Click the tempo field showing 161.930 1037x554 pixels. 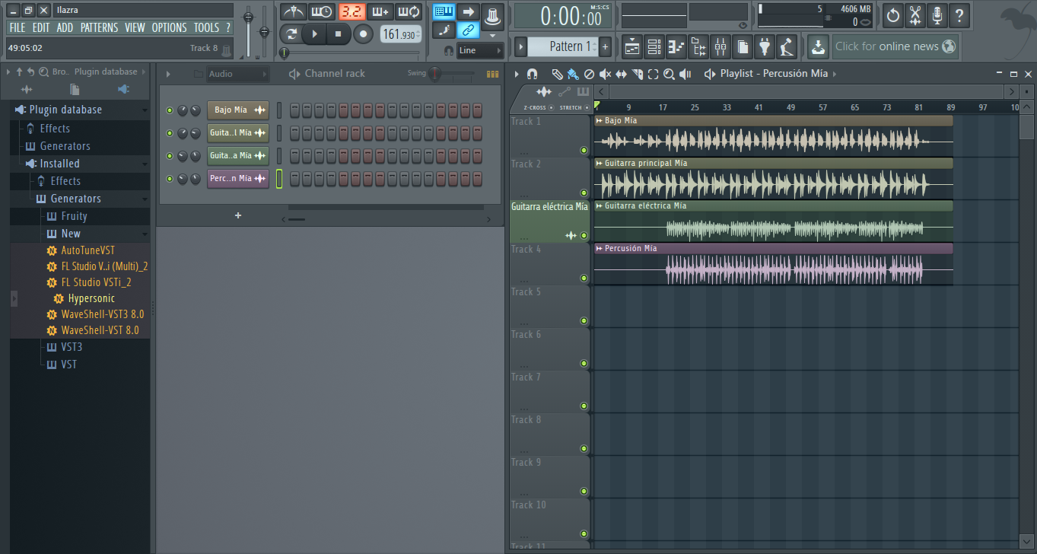[x=401, y=35]
